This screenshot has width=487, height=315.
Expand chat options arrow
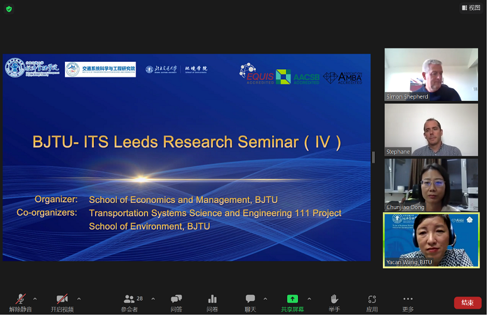tap(265, 299)
